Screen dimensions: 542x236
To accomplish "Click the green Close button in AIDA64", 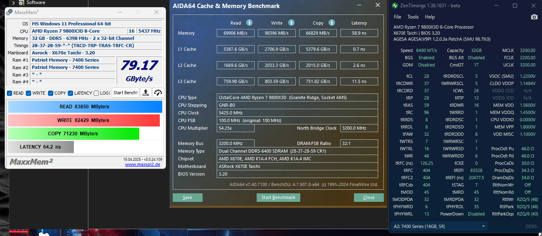I will point(369,197).
